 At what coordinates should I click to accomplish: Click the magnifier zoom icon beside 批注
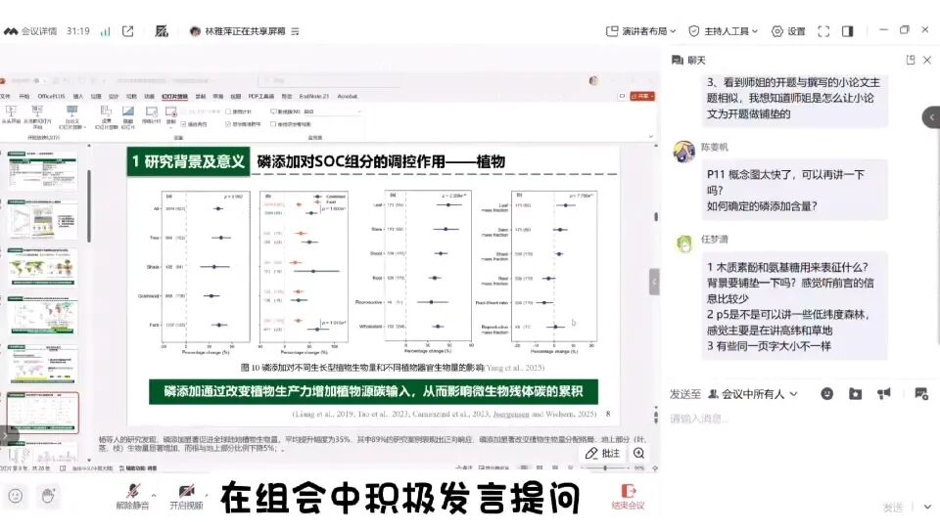(x=639, y=453)
